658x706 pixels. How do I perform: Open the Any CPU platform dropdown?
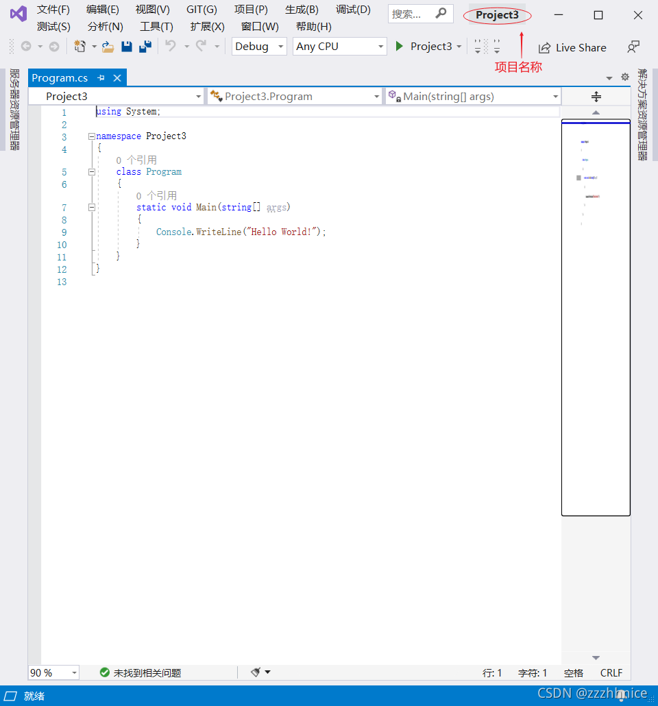point(339,47)
